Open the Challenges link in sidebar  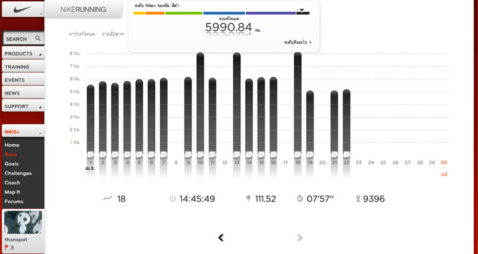tap(18, 173)
